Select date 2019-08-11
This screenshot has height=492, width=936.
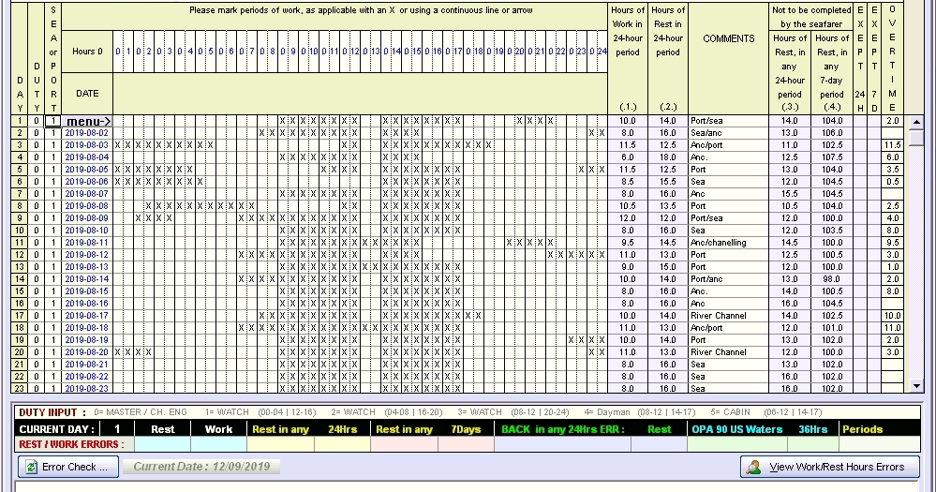(x=87, y=243)
